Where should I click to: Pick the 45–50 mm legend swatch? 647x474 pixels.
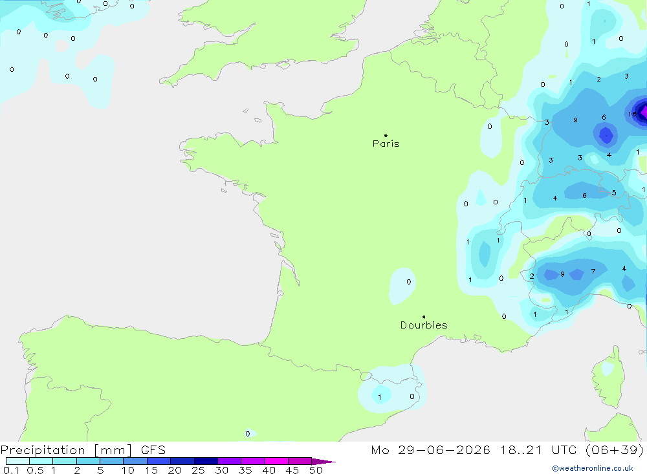(300, 461)
